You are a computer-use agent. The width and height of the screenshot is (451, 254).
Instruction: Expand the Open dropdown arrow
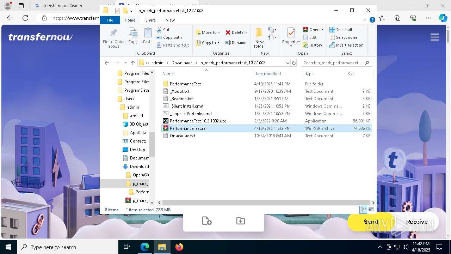(x=322, y=30)
